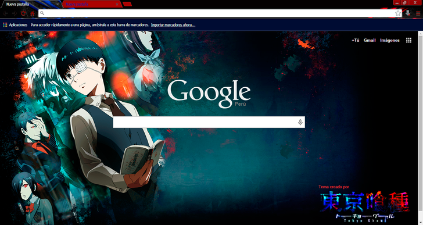Open the Imágenes link
The width and height of the screenshot is (423, 225).
[x=390, y=40]
